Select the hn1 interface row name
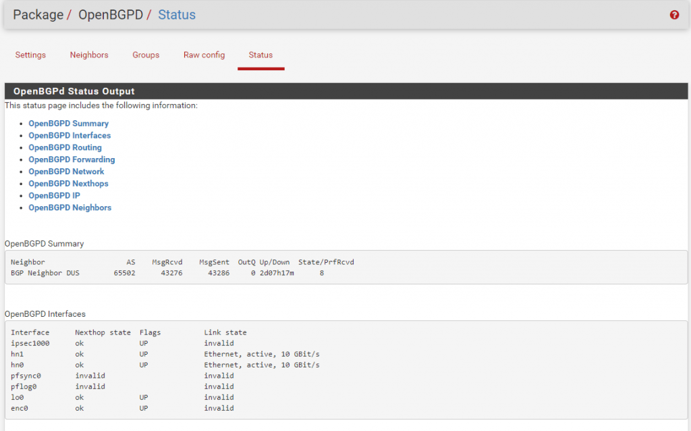 click(17, 354)
